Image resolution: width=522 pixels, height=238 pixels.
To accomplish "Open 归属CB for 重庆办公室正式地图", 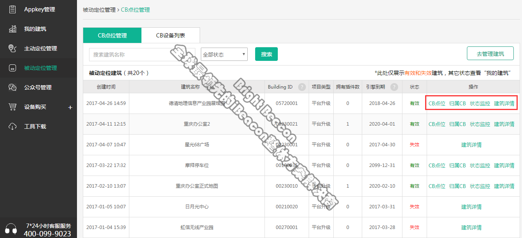I will coord(458,186).
